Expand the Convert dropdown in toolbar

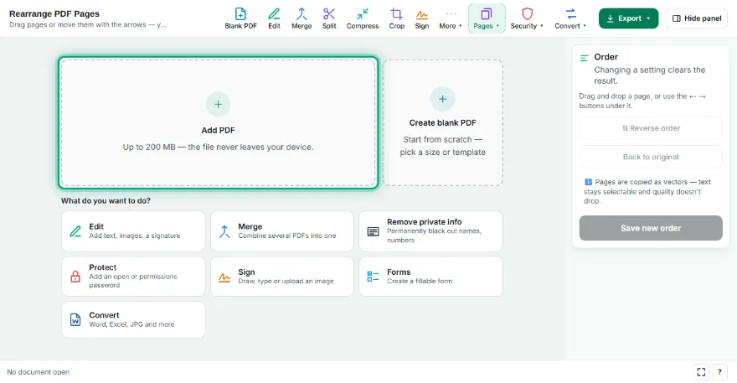[570, 18]
